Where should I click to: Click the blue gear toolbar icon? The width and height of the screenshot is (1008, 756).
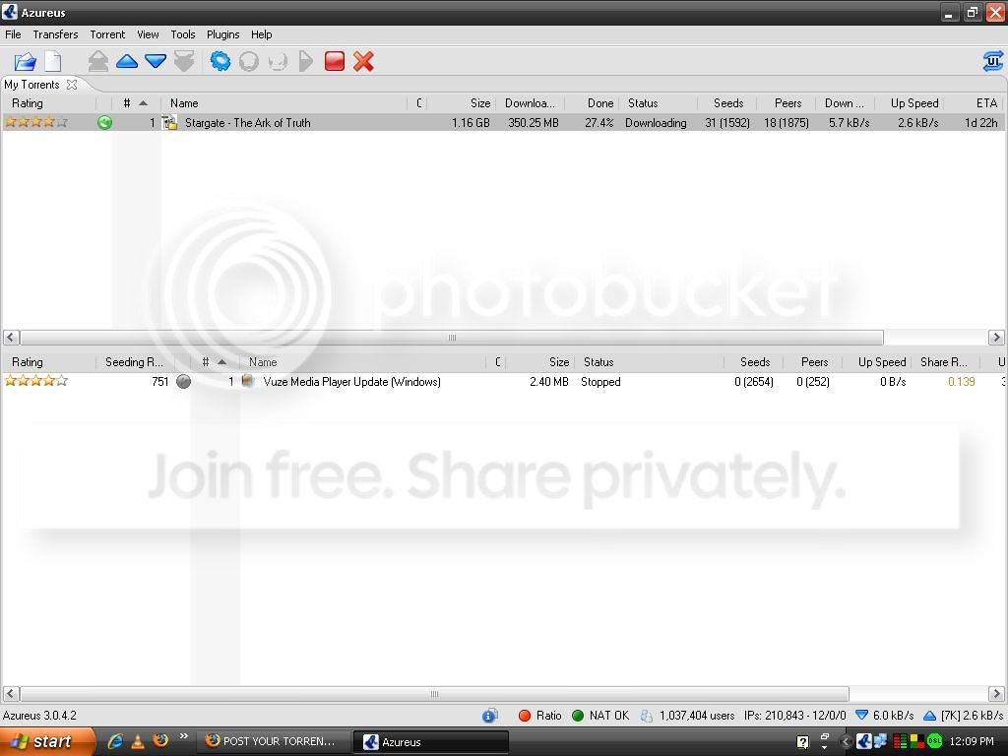(x=220, y=62)
